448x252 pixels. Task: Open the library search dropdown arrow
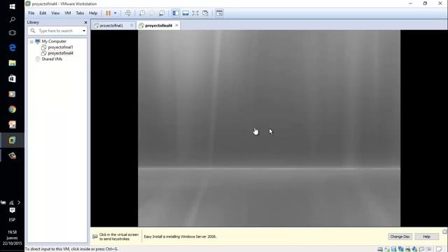84,31
